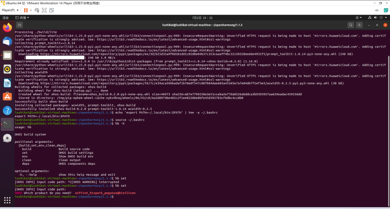Click the network icon in the top bar

(x=370, y=18)
